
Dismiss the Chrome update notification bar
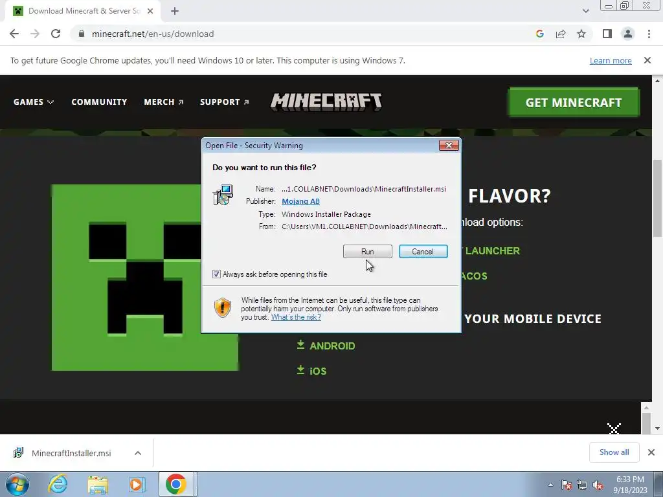(x=647, y=60)
